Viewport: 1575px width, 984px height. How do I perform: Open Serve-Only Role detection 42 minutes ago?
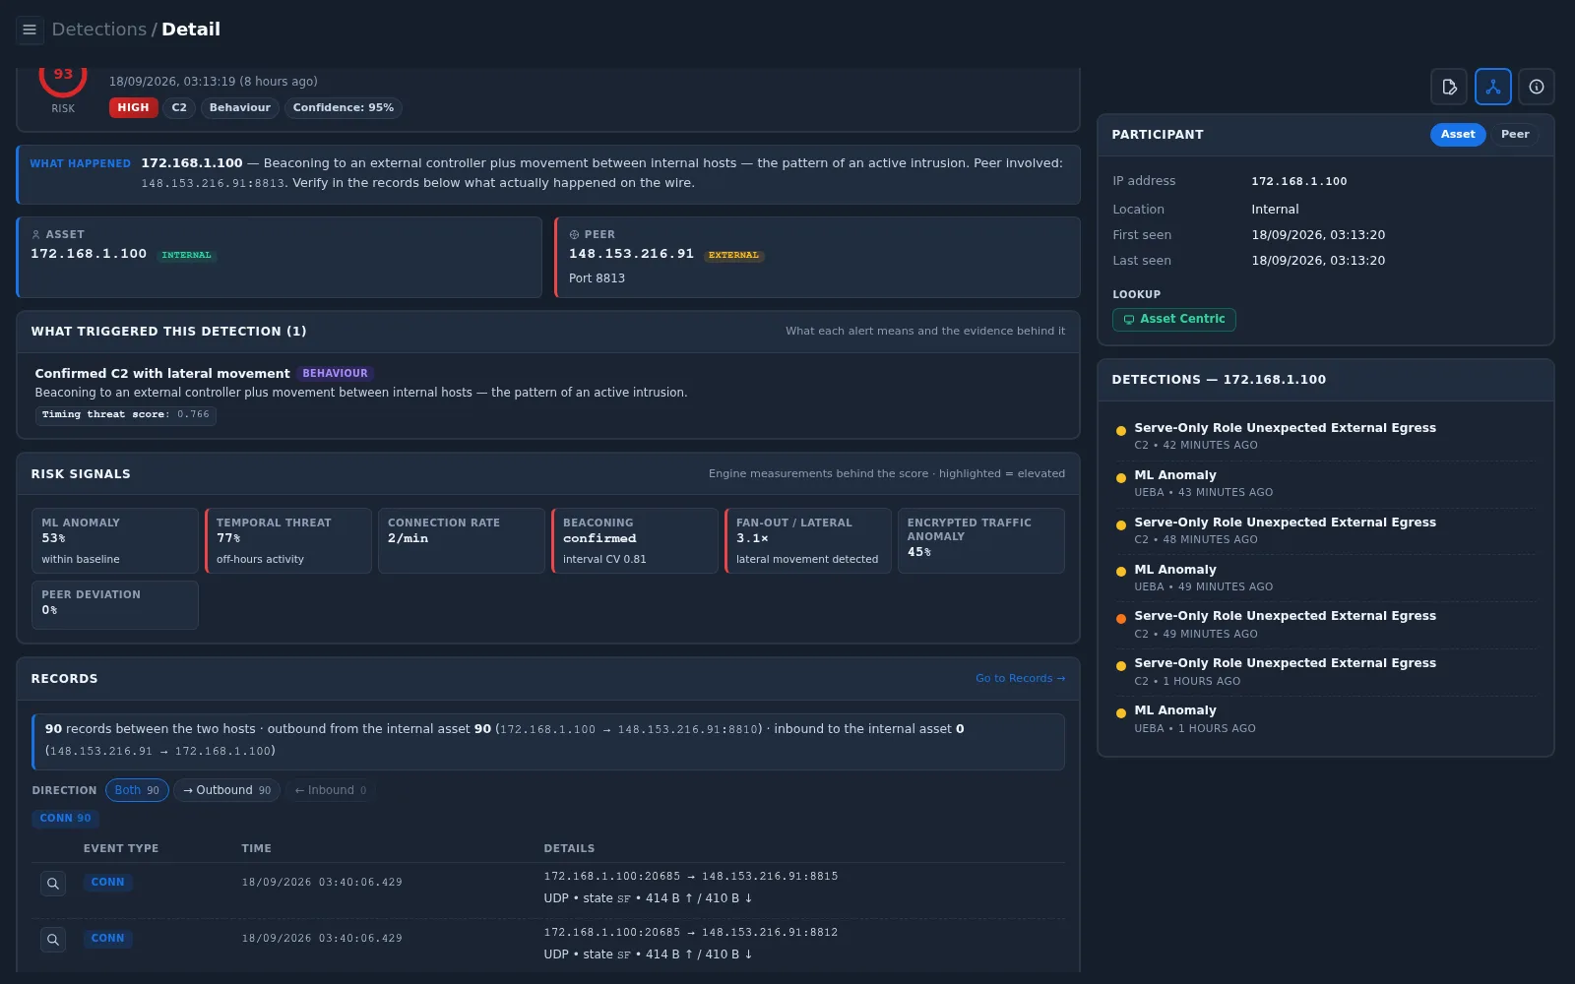(1325, 436)
